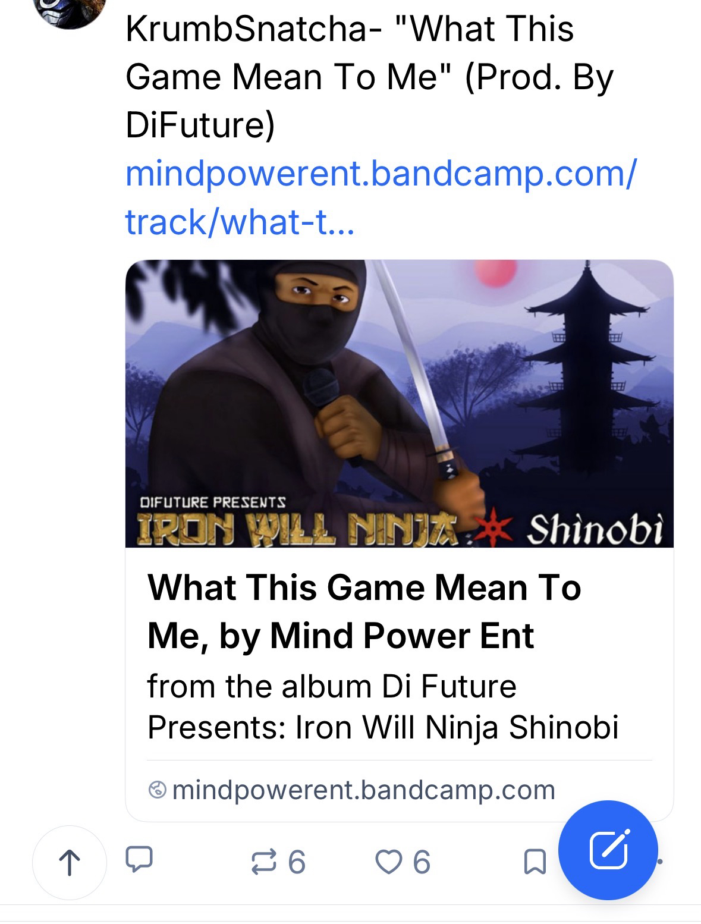Click the Shinobi logo text on artwork
This screenshot has width=701, height=924.
click(595, 530)
